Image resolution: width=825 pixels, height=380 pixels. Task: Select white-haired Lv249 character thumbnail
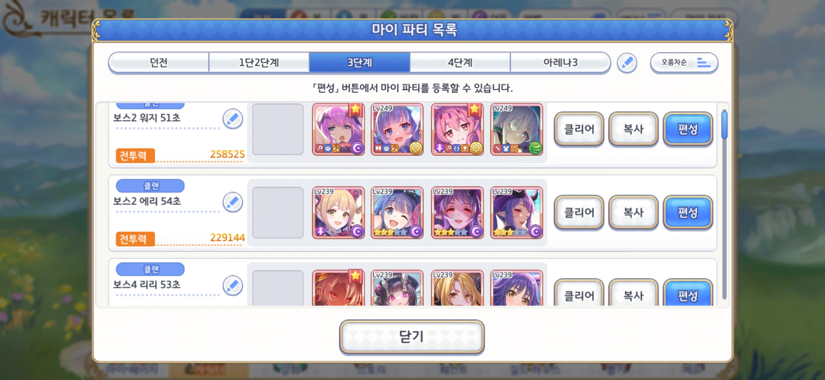pos(517,129)
